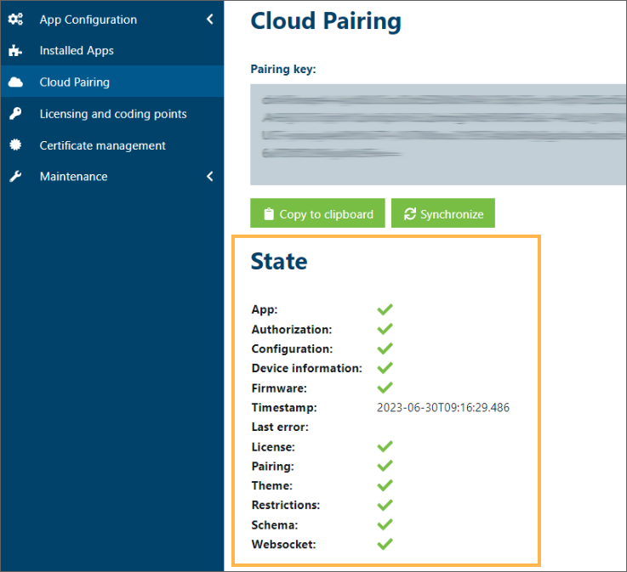627x572 pixels.
Task: Open the Maintenance menu item
Action: [112, 176]
